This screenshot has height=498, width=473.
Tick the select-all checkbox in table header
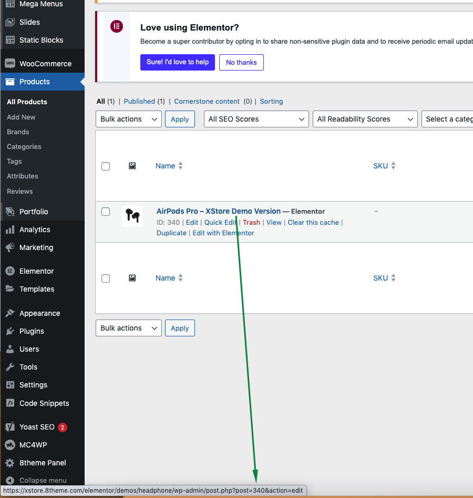point(106,166)
